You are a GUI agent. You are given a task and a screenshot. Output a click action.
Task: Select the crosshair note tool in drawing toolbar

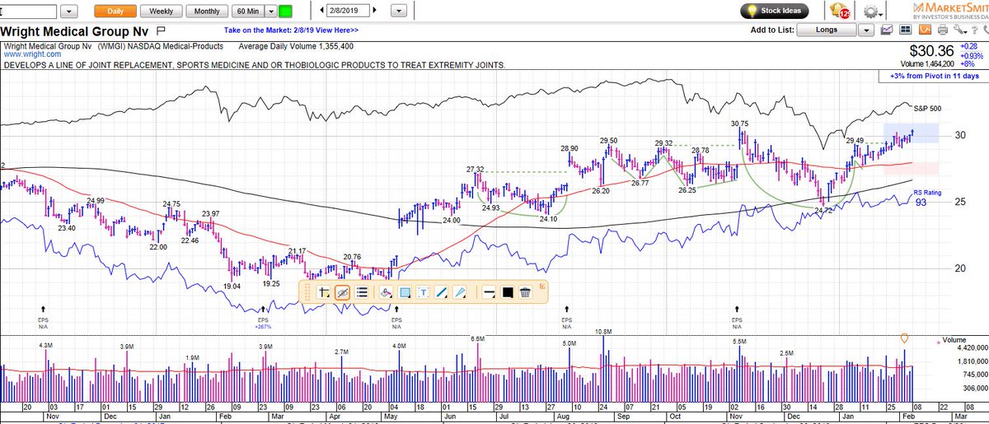coord(323,291)
